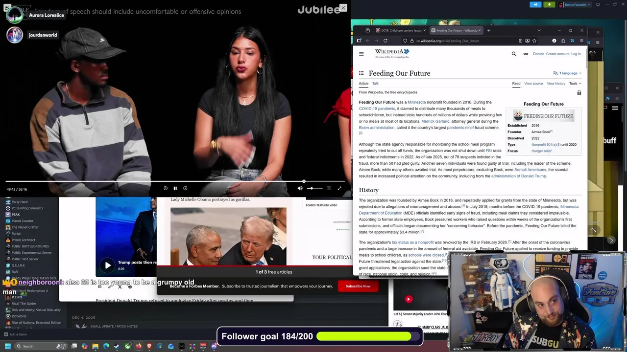The width and height of the screenshot is (627, 352).
Task: Open the browser application menu
Action: [581, 41]
